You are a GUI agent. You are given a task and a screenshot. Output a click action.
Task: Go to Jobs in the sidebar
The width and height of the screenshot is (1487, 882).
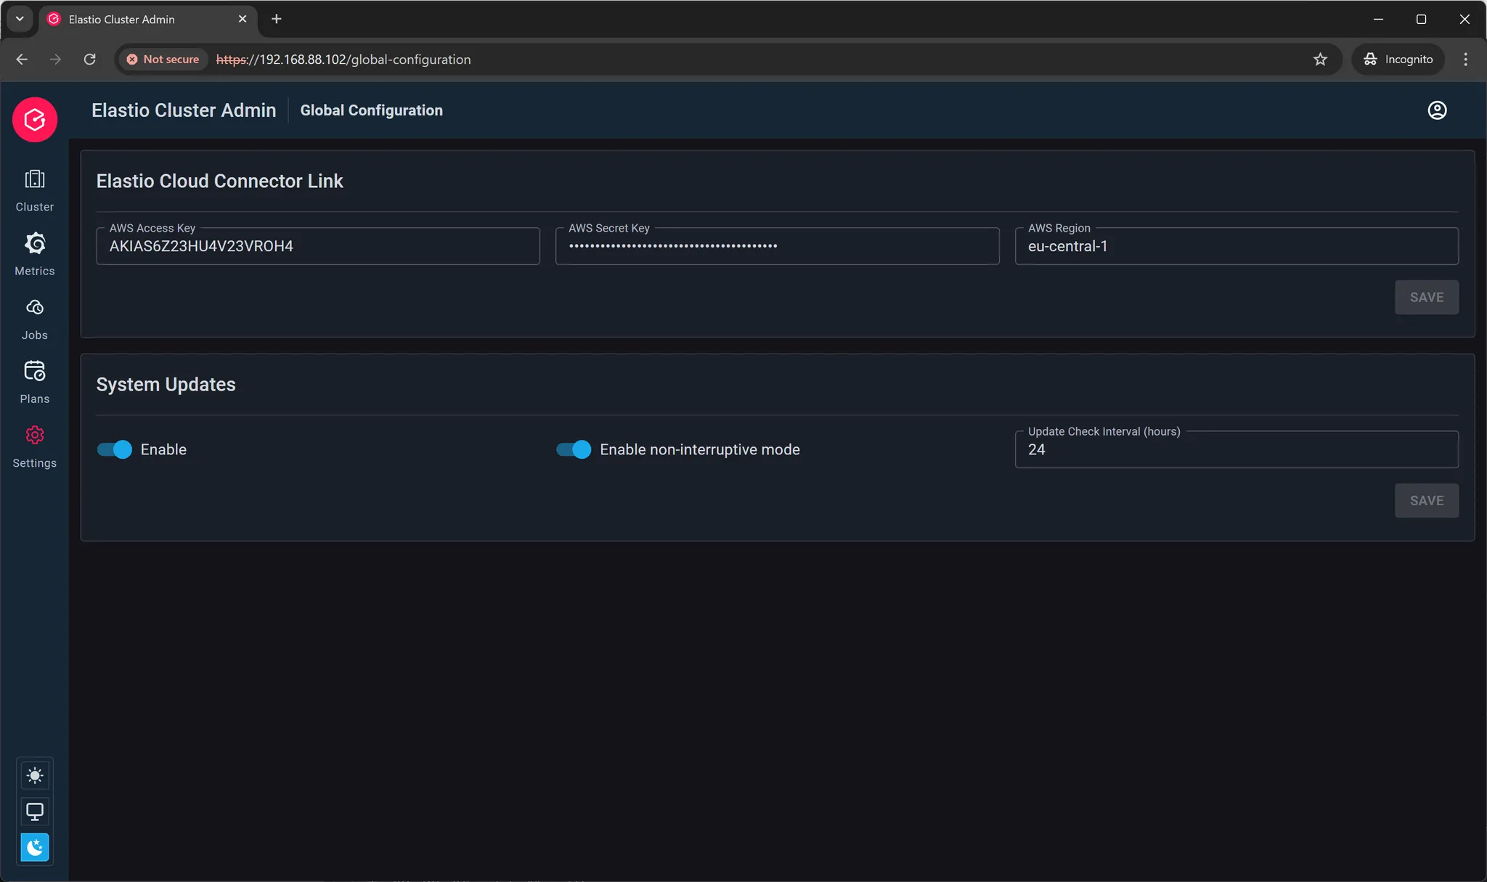pos(35,319)
